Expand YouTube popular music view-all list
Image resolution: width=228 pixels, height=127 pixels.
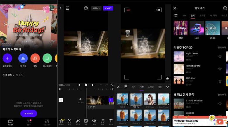[x=222, y=95]
